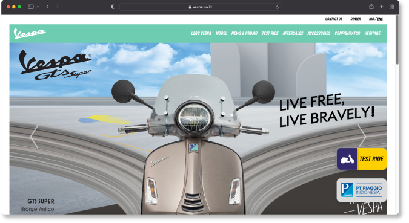409x223 pixels.
Task: Click the Live Free, Live Bravely slogan
Action: (327, 111)
